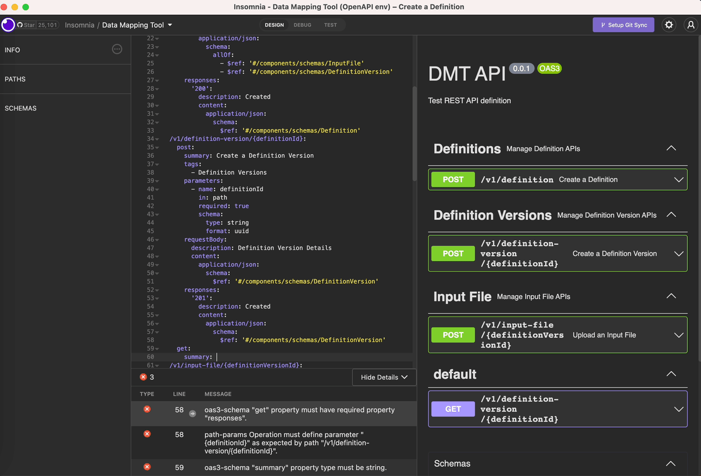Click line 51 DefinitionVersion $ref string
The image size is (701, 476).
[306, 282]
